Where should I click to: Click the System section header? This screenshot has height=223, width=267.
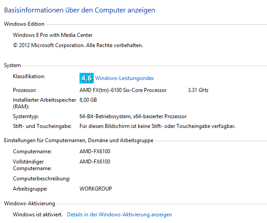[x=12, y=65]
